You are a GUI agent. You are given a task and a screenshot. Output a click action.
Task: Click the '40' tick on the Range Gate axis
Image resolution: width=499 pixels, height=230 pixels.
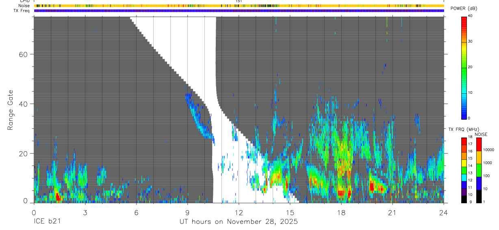click(x=24, y=104)
